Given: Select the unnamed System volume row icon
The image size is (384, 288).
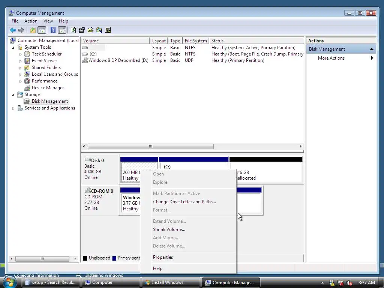Looking at the screenshot, I should point(85,48).
